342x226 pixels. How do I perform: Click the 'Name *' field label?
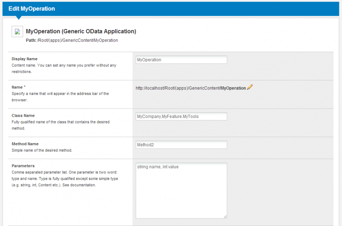click(x=18, y=87)
